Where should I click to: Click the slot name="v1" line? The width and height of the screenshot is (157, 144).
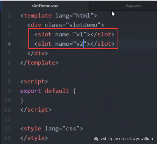[x=74, y=35]
